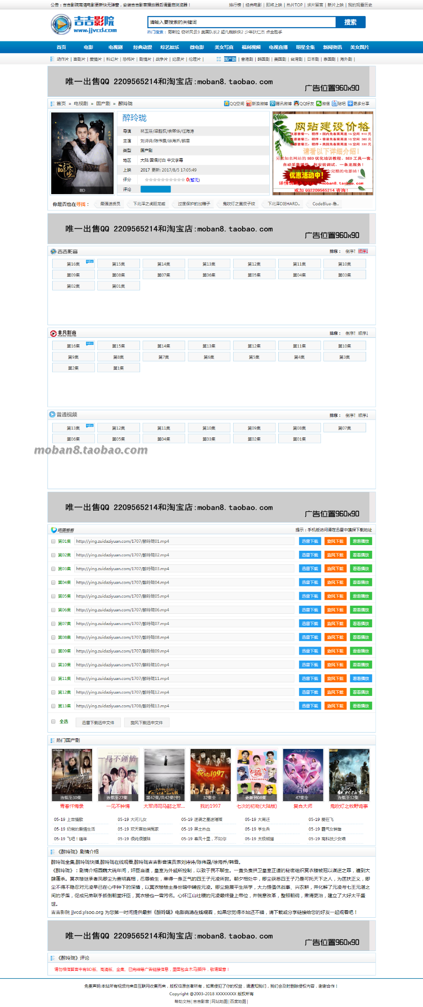Click hot search term 哥斯拉
This screenshot has width=423, height=1007.
(x=173, y=32)
